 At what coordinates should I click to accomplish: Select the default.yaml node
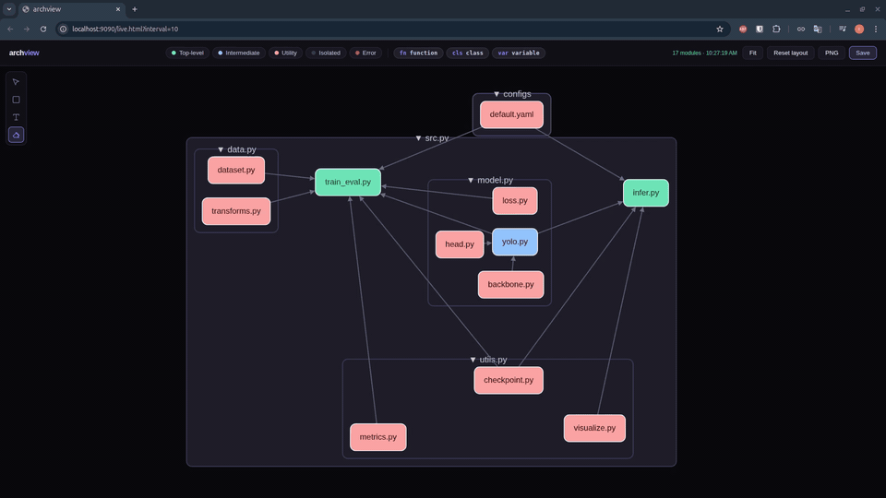(x=511, y=114)
